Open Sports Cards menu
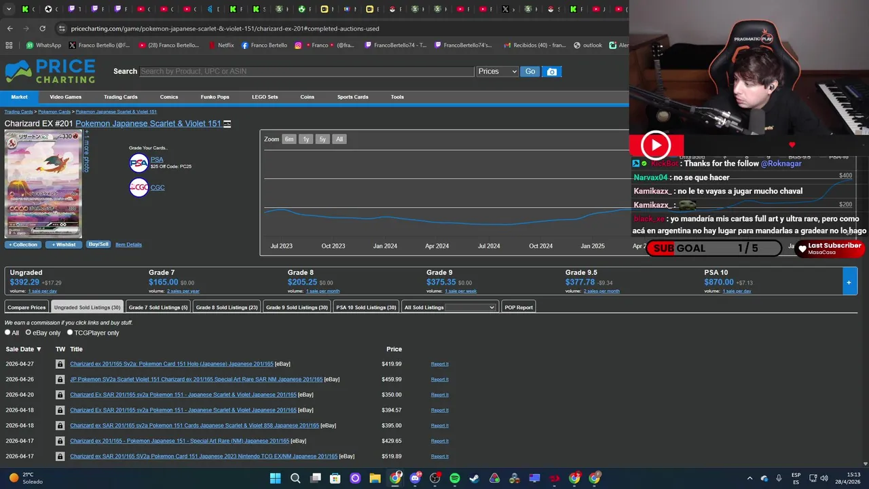 click(x=352, y=97)
